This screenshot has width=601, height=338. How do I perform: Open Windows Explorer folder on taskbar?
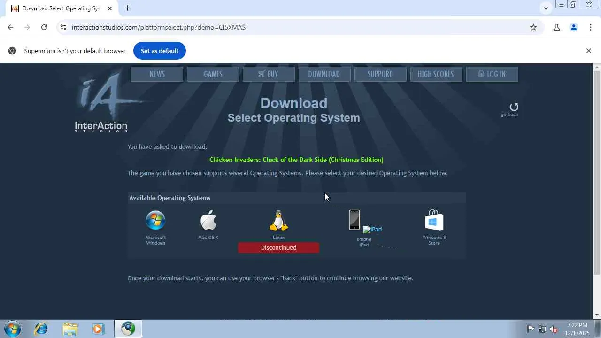pyautogui.click(x=69, y=329)
